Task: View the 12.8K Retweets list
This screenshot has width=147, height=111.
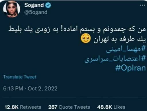Action: point(23,107)
